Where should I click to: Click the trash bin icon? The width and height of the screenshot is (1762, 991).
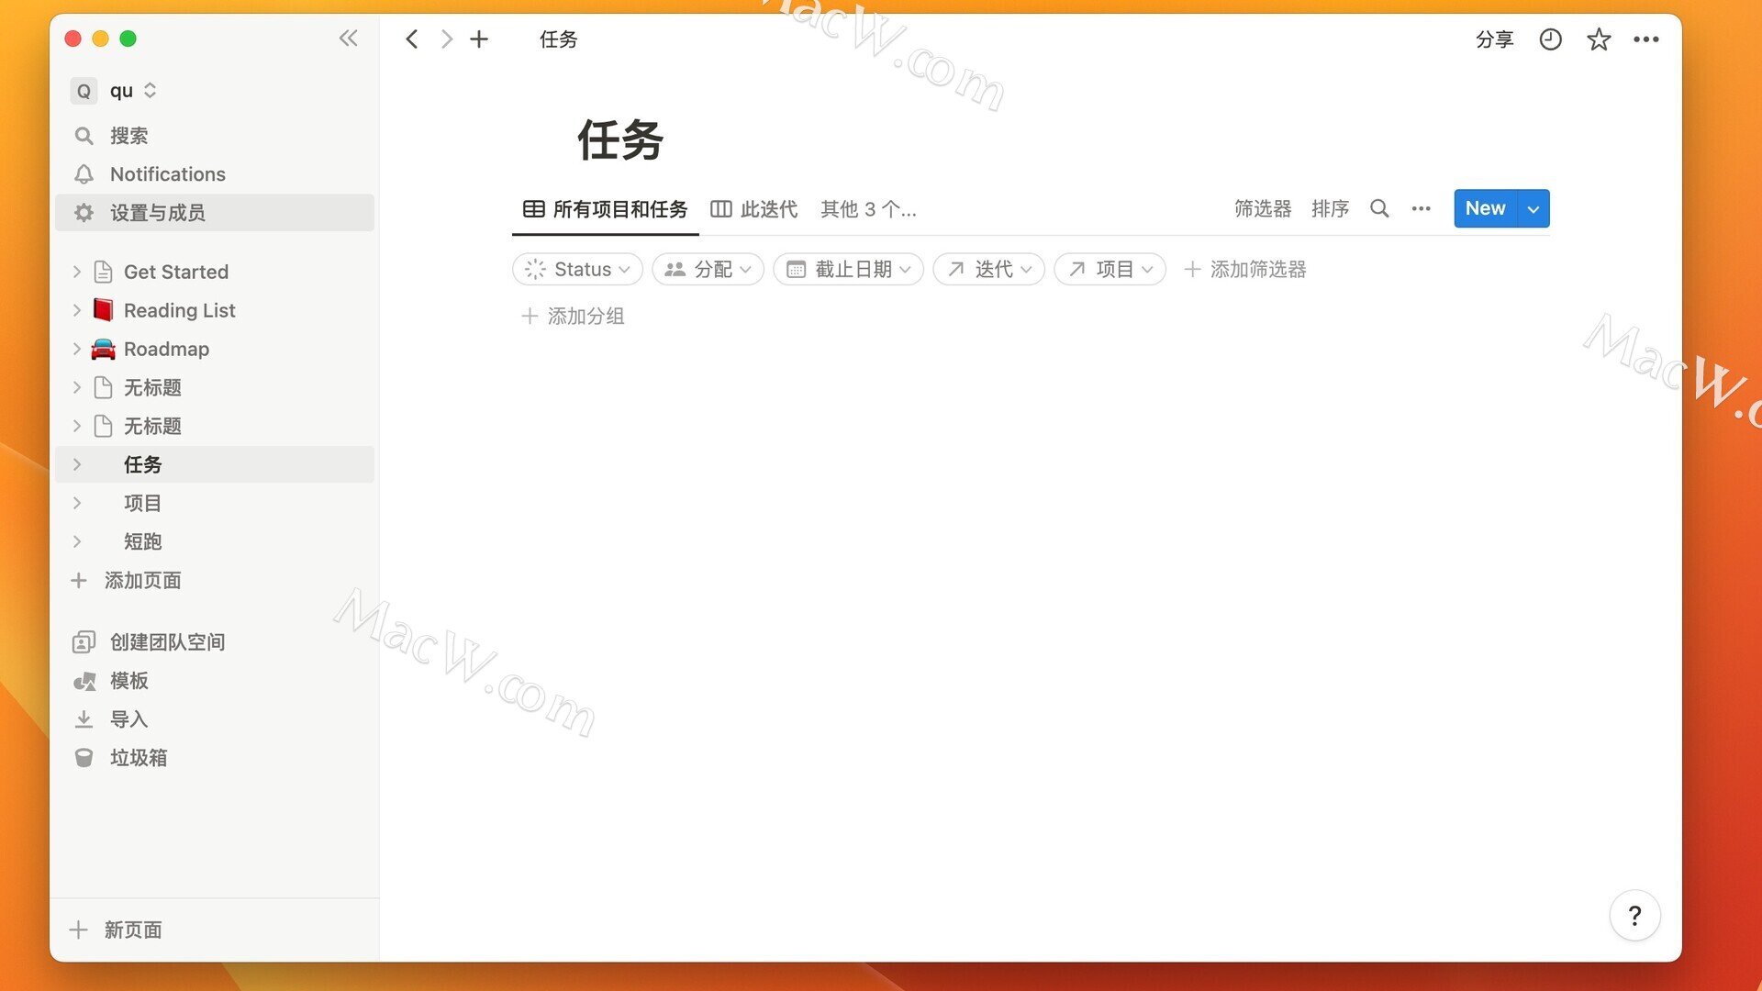click(84, 758)
